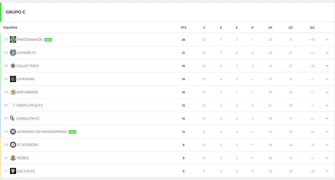Click the DG column header
Viewport: 335px width, 180px height.
pyautogui.click(x=312, y=27)
